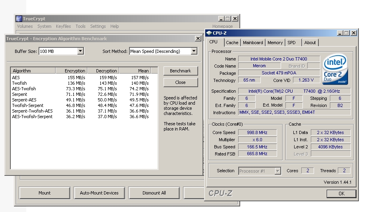The image size is (366, 212).
Task: Sort by the Encryption column header
Action: (71, 71)
